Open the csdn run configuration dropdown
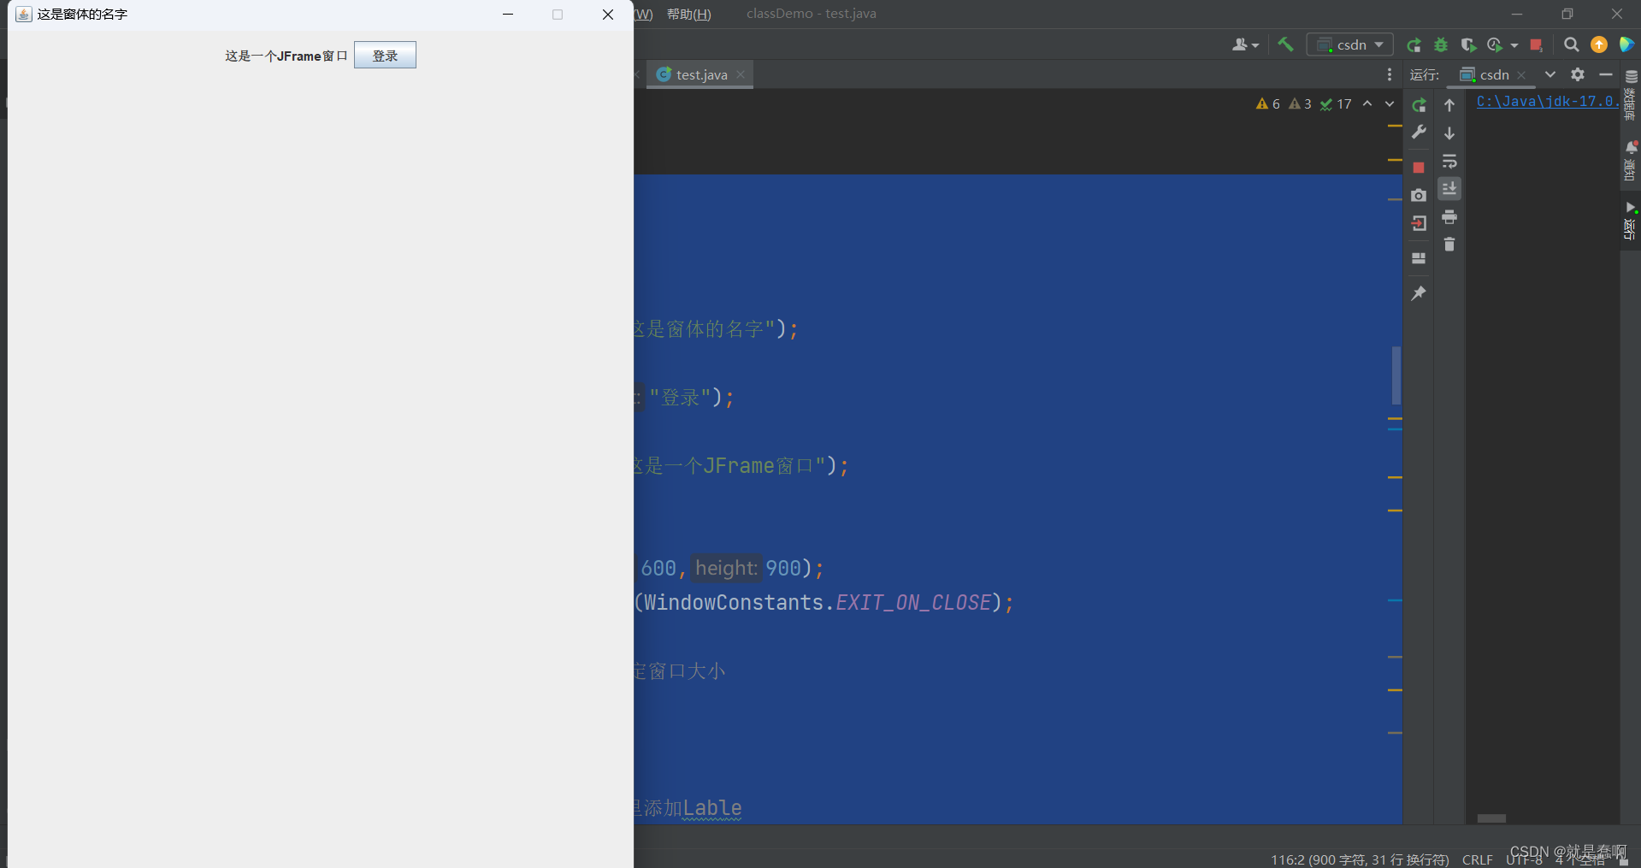The height and width of the screenshot is (868, 1641). pyautogui.click(x=1349, y=44)
